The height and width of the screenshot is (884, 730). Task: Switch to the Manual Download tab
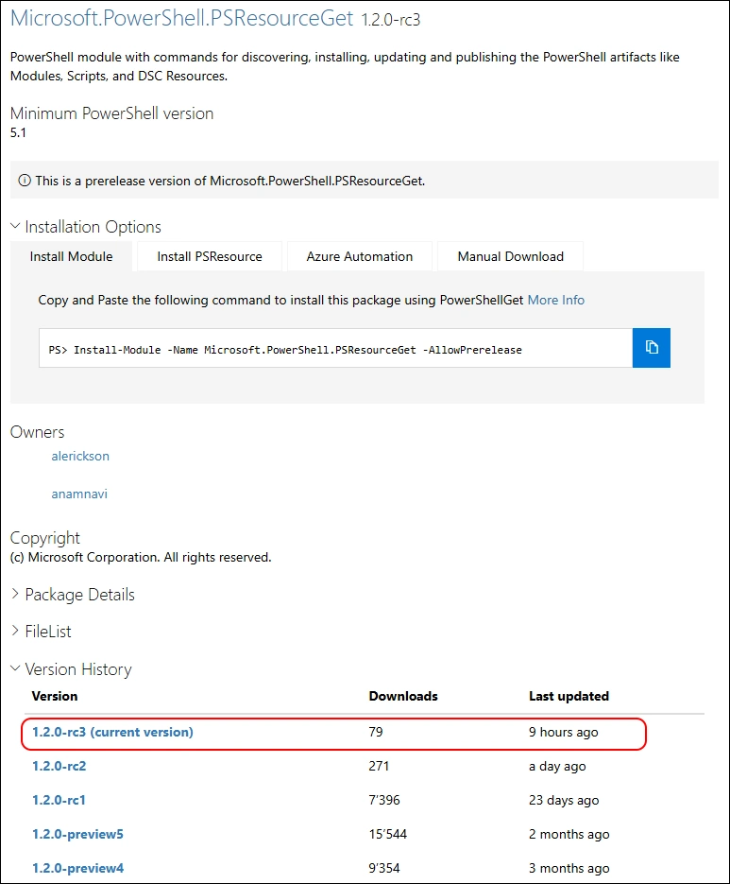click(x=510, y=256)
